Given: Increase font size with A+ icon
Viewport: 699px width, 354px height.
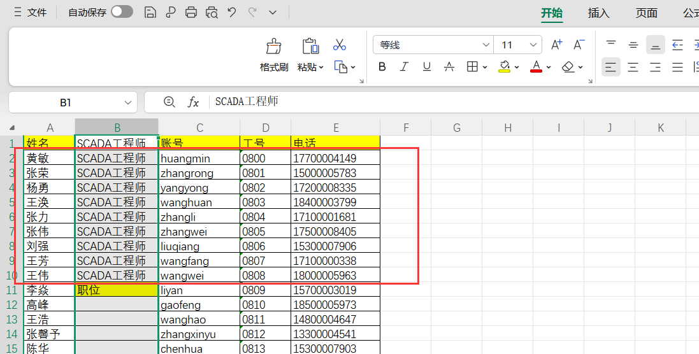Looking at the screenshot, I should click(556, 45).
